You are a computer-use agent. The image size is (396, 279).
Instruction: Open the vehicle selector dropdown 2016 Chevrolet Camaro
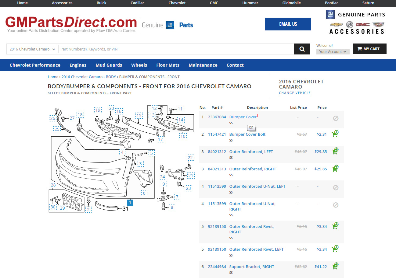32,49
